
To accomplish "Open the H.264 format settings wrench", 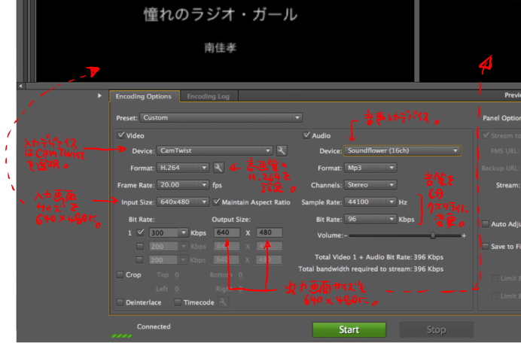I will tap(218, 168).
